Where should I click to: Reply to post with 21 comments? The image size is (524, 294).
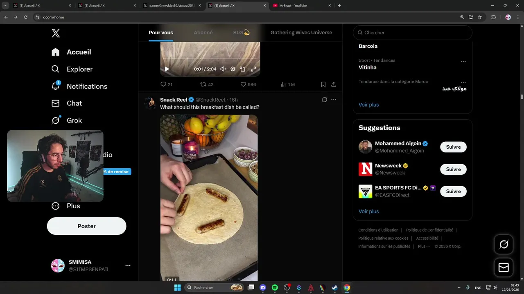pos(166,85)
